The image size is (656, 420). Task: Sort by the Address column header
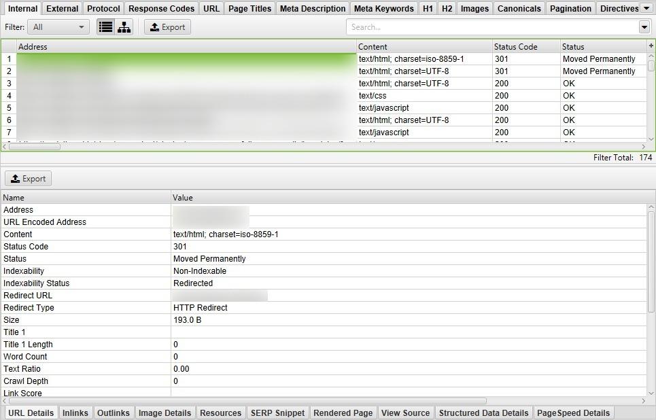coord(186,46)
